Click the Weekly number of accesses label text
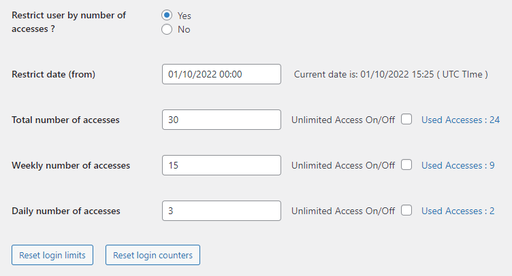Screen dimensions: 512x276 tap(71, 165)
